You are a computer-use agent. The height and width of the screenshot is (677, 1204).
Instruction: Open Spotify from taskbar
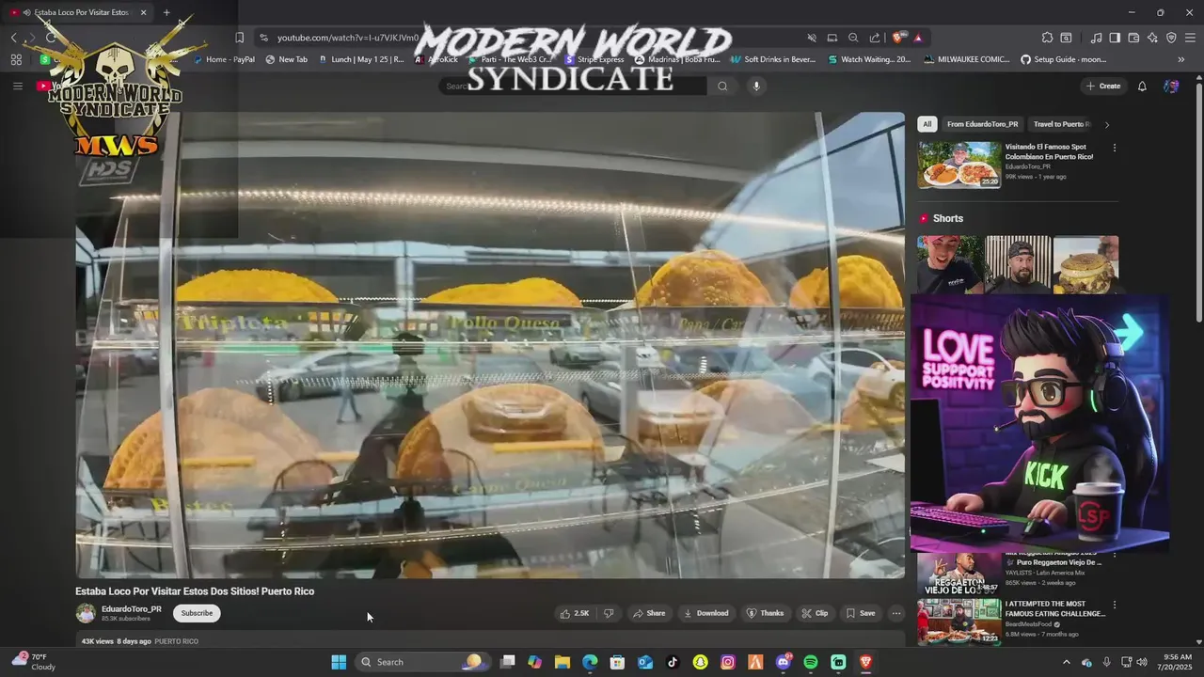pos(811,662)
